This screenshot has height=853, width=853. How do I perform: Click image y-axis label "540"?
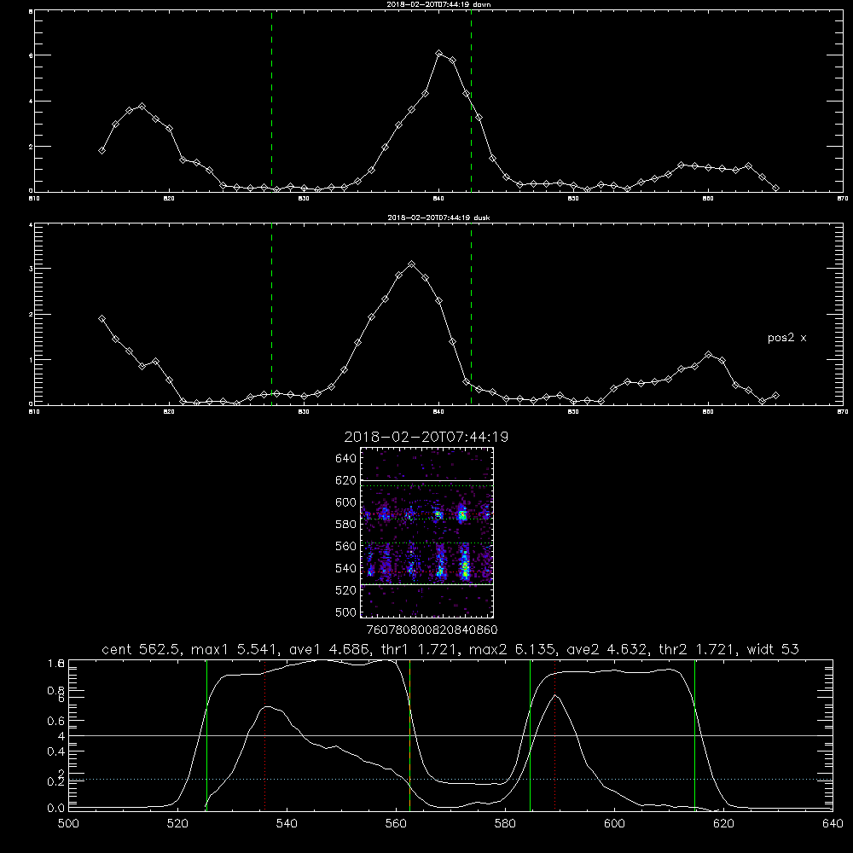[x=346, y=568]
